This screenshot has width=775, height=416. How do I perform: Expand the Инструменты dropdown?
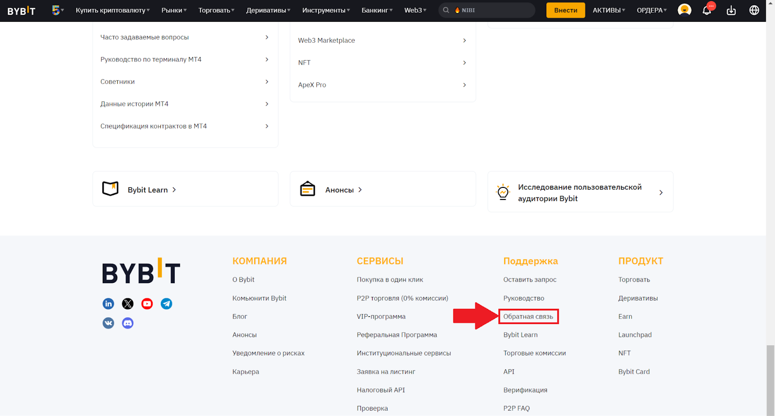(x=326, y=10)
